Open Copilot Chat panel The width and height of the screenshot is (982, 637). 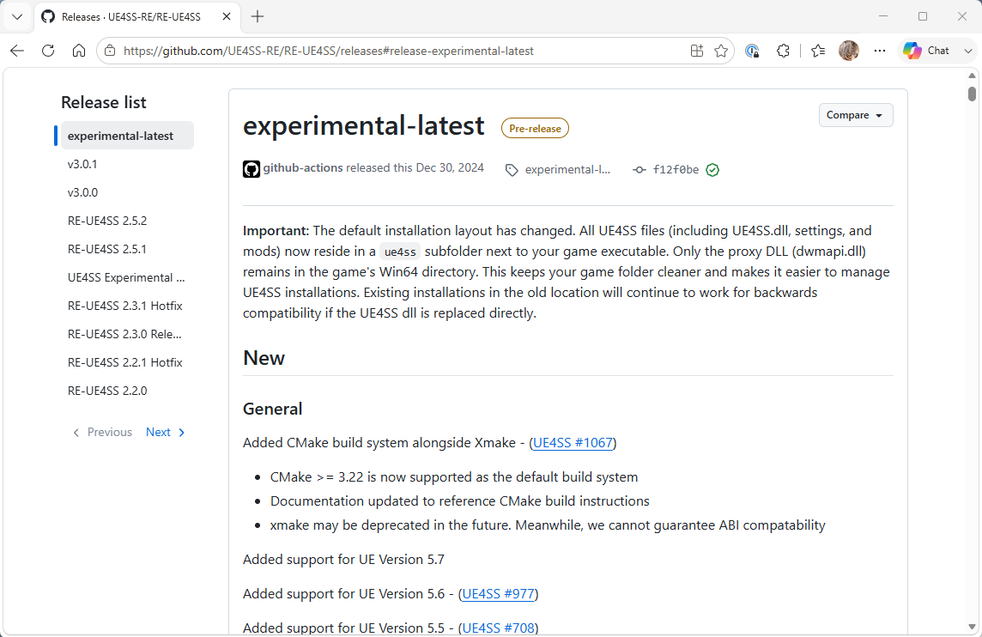click(x=925, y=51)
